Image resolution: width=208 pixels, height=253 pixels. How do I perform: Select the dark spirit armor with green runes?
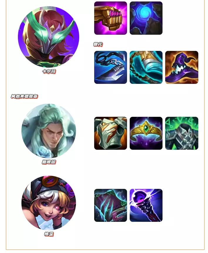tap(182, 133)
